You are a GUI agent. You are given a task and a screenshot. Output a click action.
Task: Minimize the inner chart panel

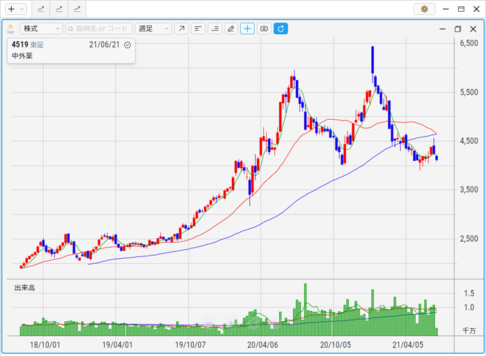click(443, 29)
